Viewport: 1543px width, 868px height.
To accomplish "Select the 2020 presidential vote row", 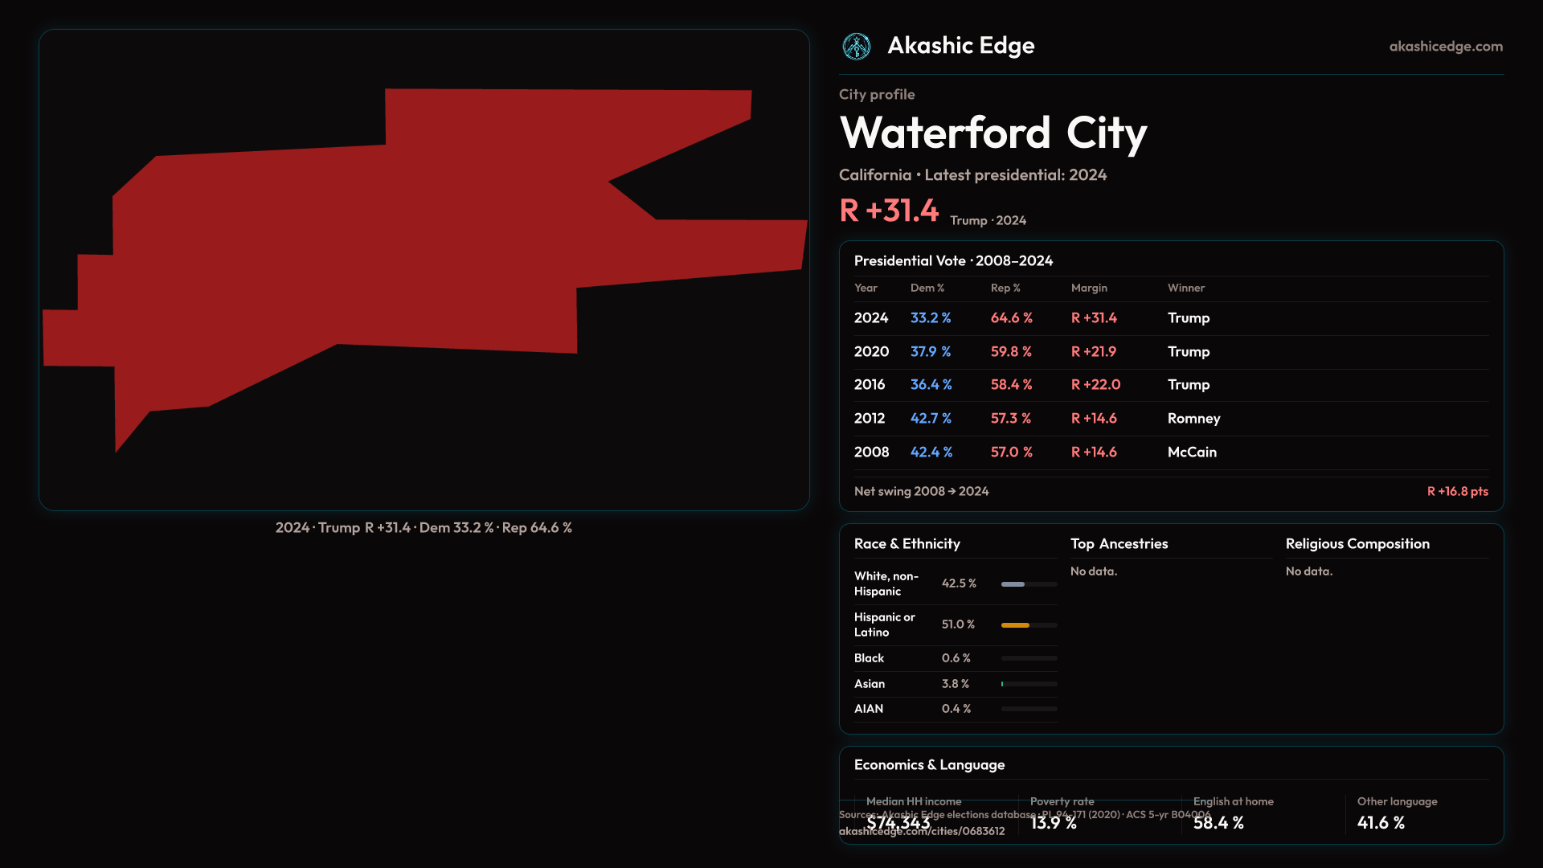I will click(x=1170, y=352).
